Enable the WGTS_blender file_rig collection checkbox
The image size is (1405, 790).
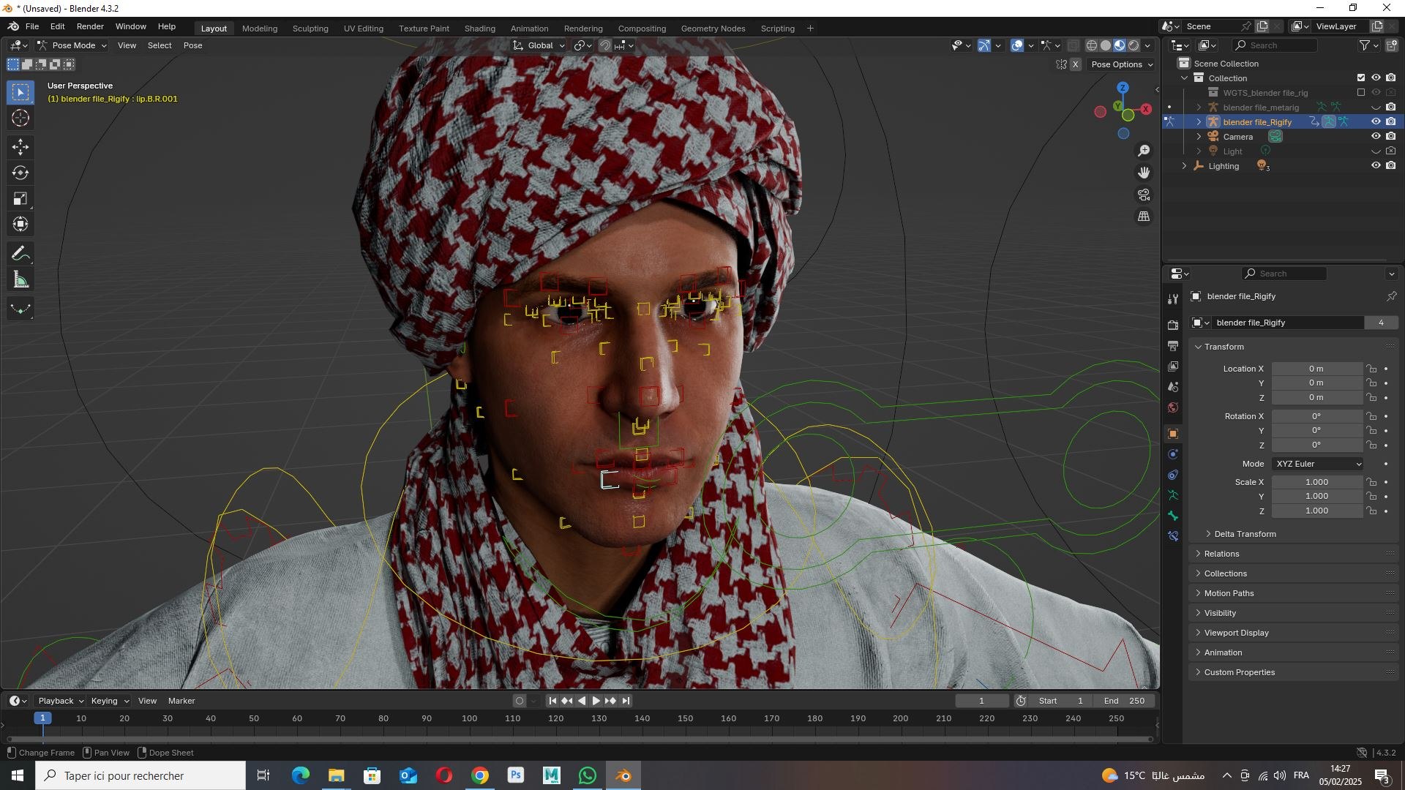click(x=1361, y=93)
